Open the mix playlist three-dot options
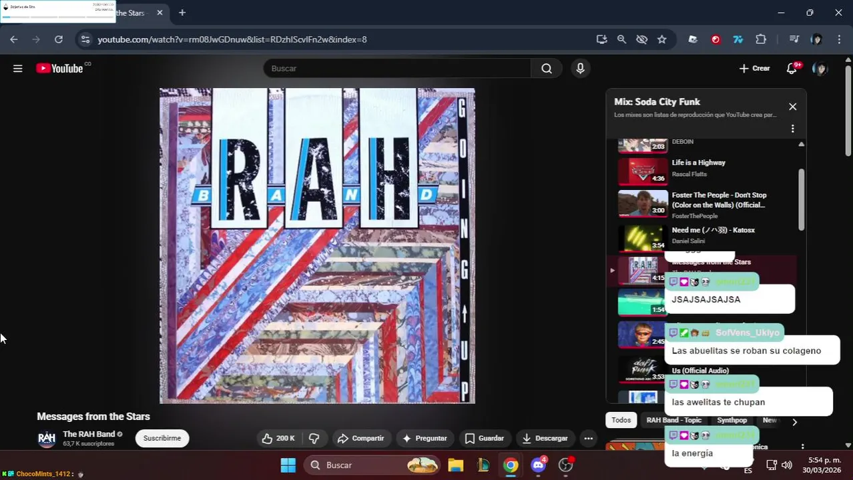Screen dimensions: 853x480 click(x=792, y=129)
